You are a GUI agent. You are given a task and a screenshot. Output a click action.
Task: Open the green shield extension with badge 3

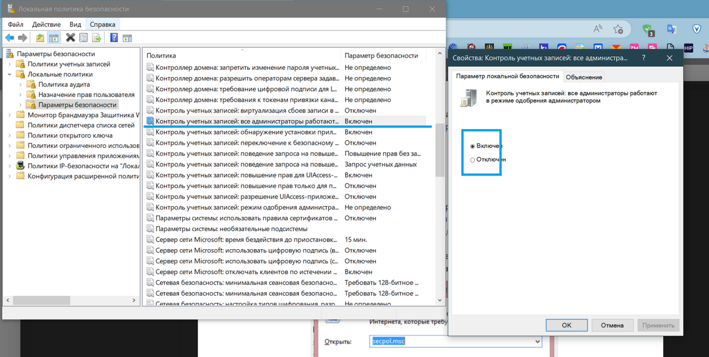coord(648,30)
